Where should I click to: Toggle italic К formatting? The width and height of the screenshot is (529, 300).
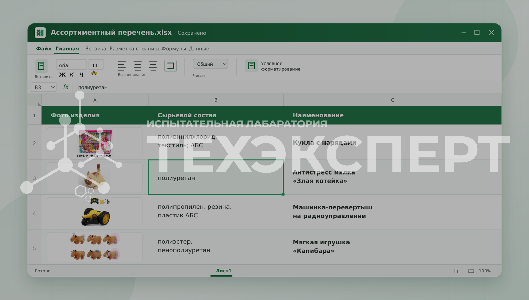point(72,75)
